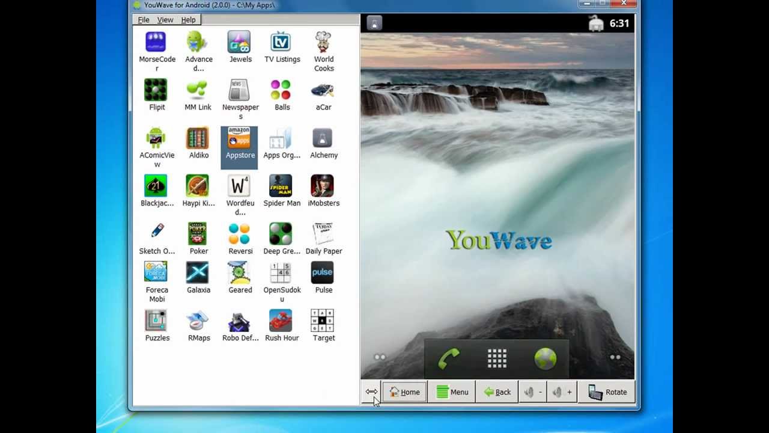Open the Rush Hour game icon

(281, 321)
